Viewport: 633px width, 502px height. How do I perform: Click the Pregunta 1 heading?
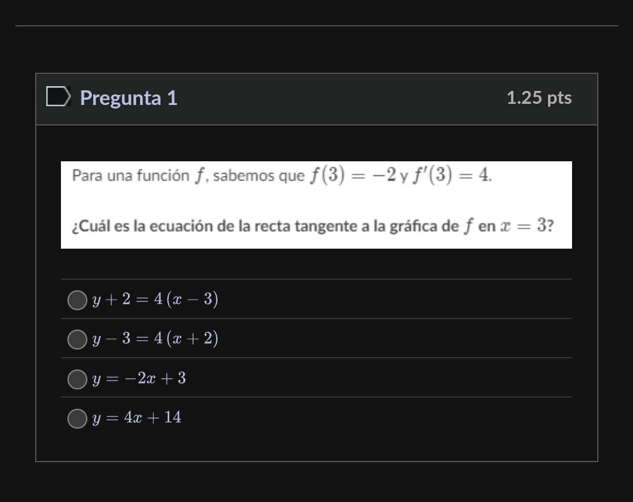[129, 99]
